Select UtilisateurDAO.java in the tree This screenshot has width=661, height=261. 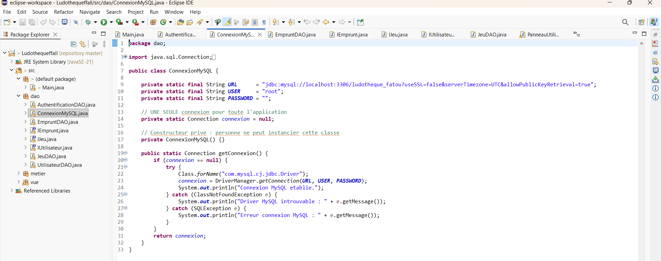tap(60, 165)
